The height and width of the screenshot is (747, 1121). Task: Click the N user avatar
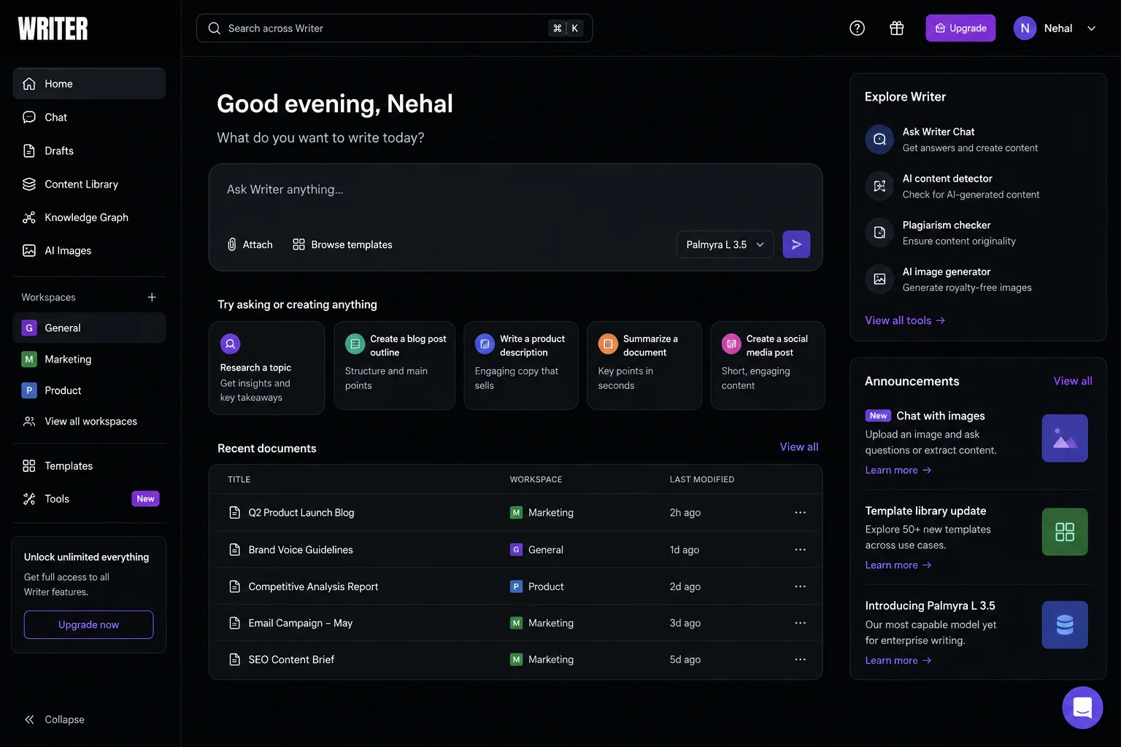[x=1025, y=28]
